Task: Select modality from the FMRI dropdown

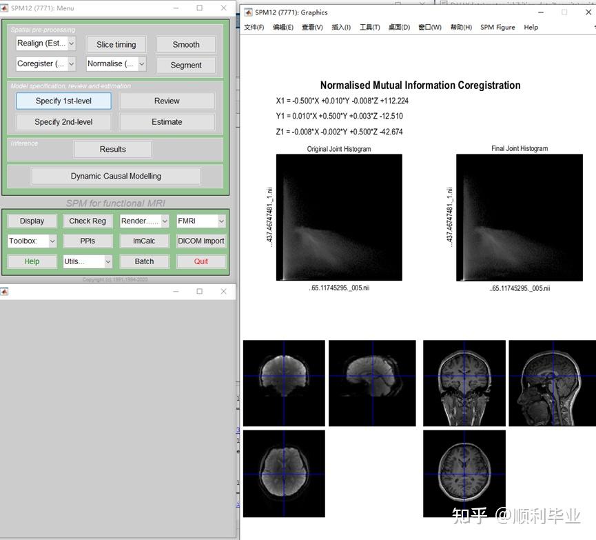Action: click(x=201, y=221)
